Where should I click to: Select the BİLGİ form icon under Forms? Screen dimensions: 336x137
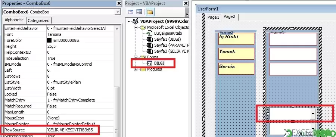150,63
